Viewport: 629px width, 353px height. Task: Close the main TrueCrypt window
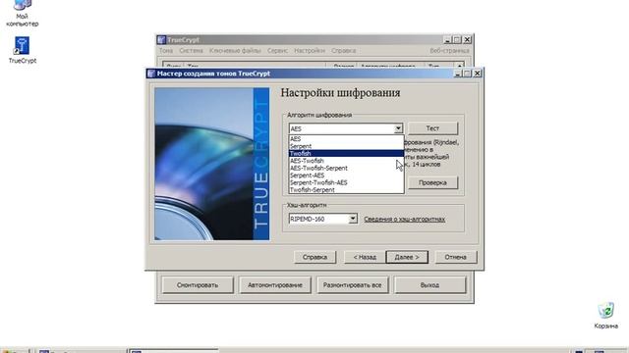coord(468,39)
